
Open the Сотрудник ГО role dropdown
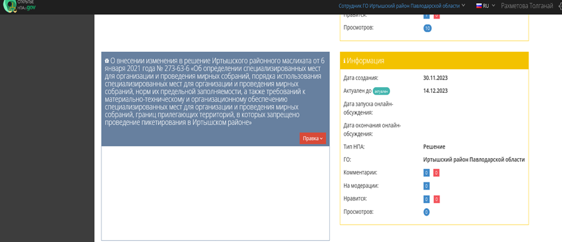pyautogui.click(x=402, y=6)
